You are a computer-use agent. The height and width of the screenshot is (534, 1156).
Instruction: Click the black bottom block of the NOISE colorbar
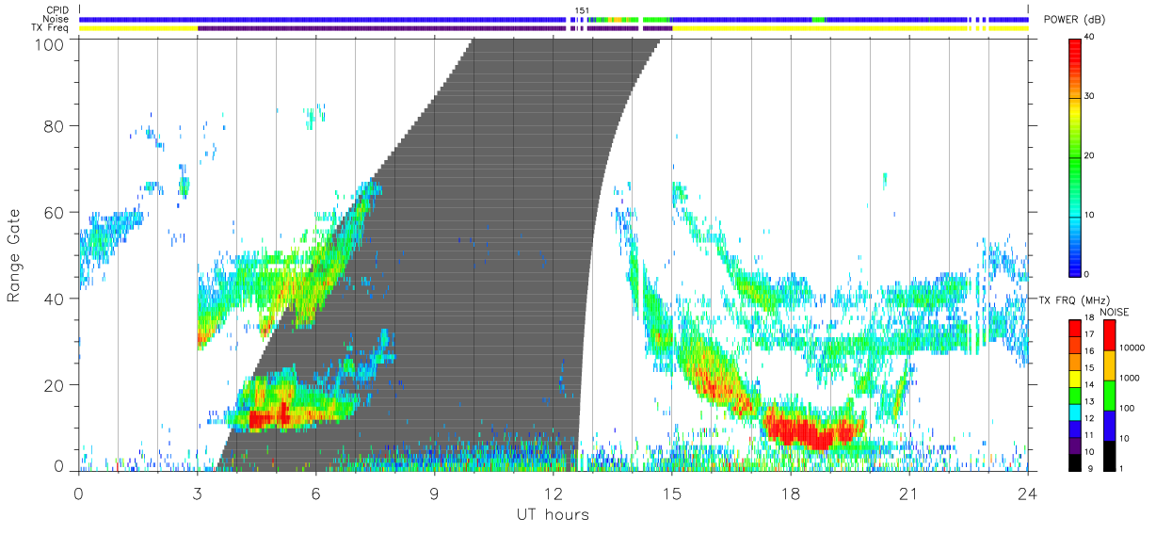click(x=1110, y=456)
